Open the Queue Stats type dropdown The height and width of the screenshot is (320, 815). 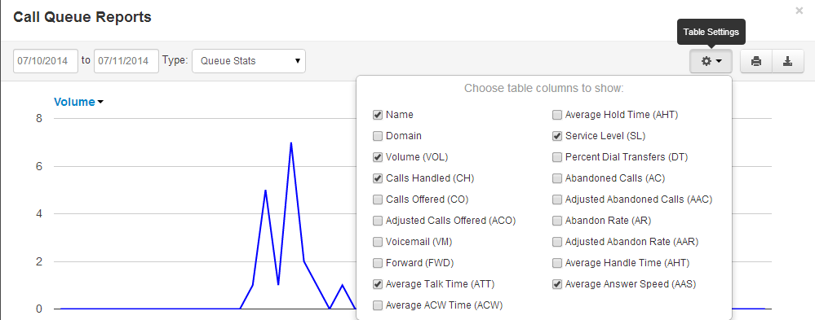249,61
